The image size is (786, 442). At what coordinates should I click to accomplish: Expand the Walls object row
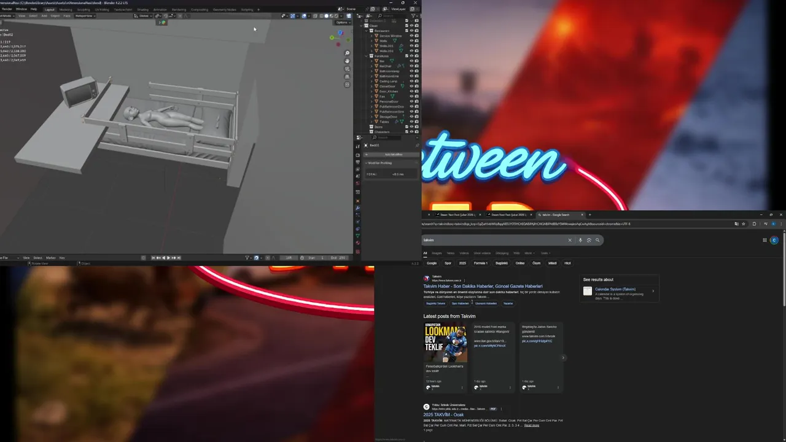click(x=372, y=41)
